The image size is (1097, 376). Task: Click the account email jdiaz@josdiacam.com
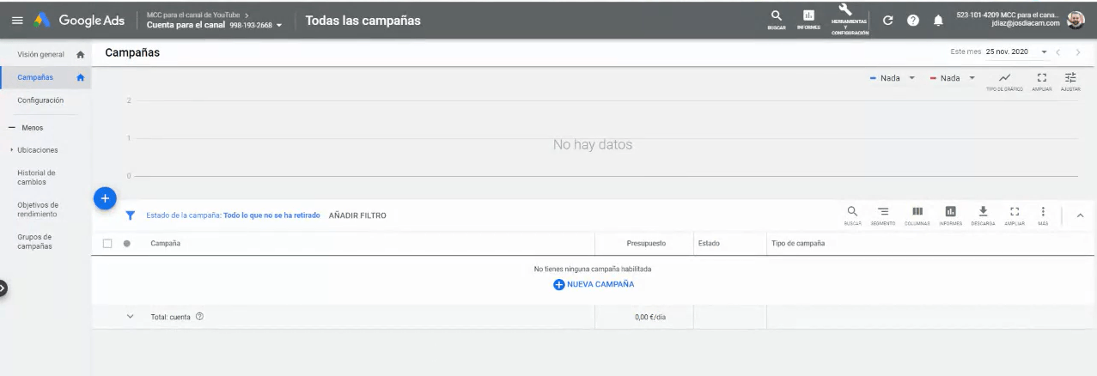(1026, 24)
